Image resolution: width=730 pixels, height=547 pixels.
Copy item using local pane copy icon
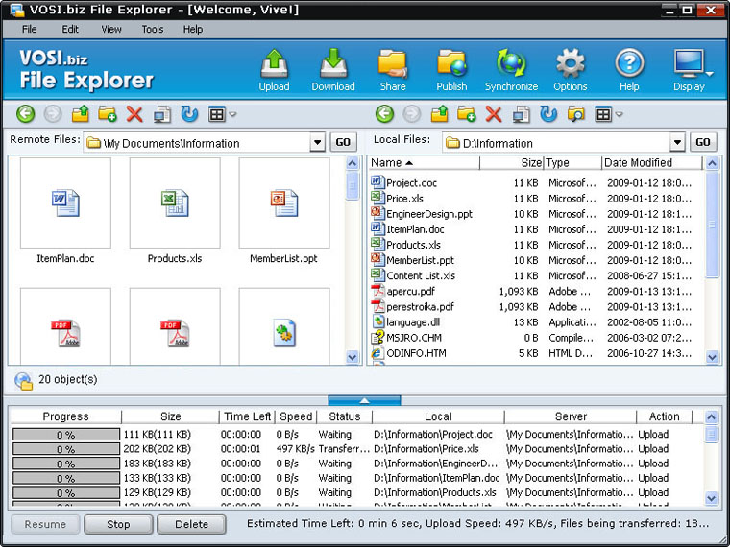click(x=521, y=114)
